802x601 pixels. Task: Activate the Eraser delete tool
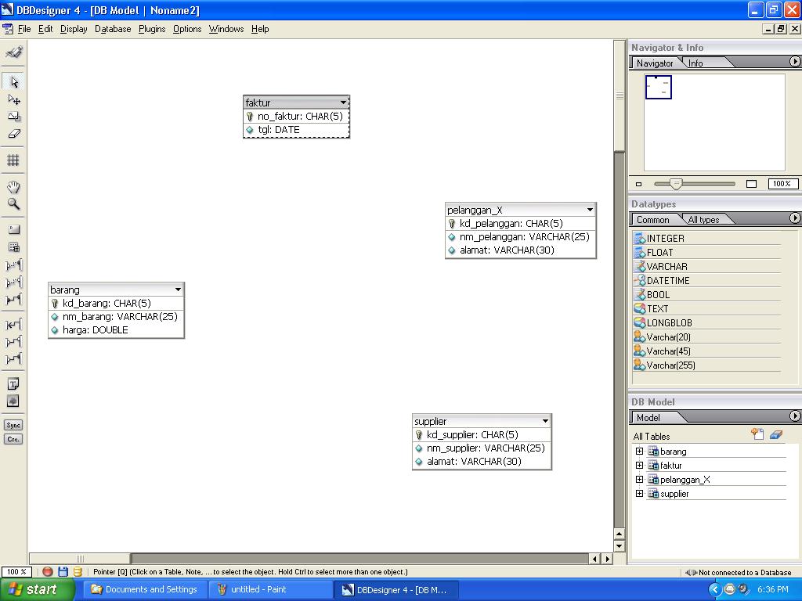pyautogui.click(x=13, y=133)
